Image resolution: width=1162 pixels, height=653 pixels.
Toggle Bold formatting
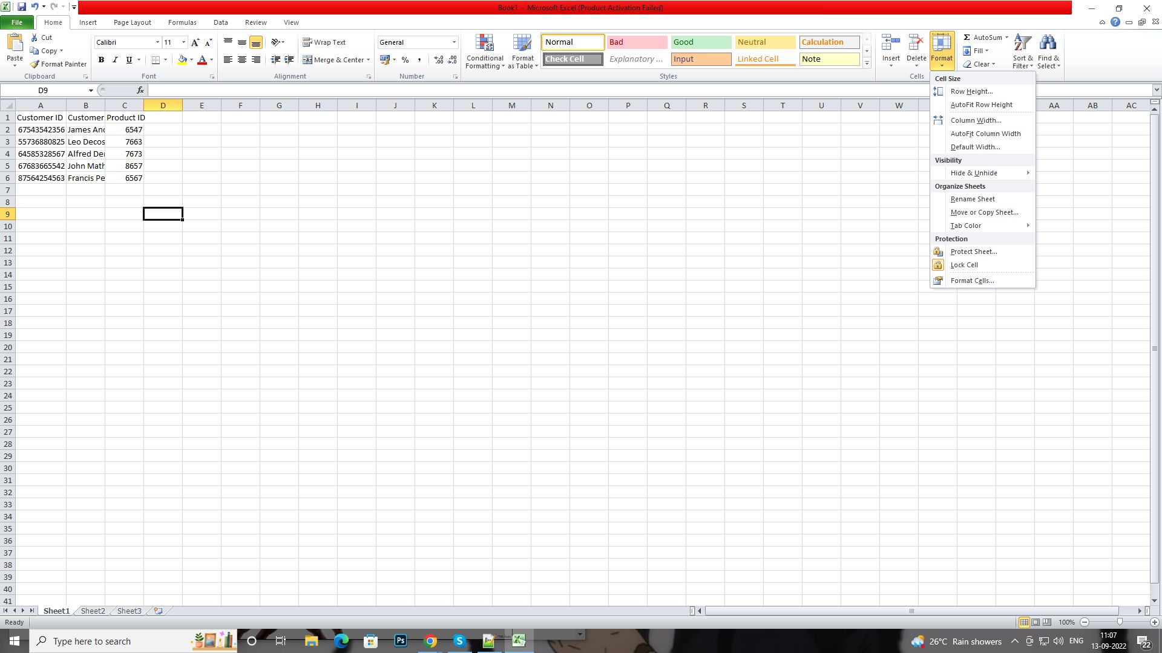pyautogui.click(x=100, y=60)
